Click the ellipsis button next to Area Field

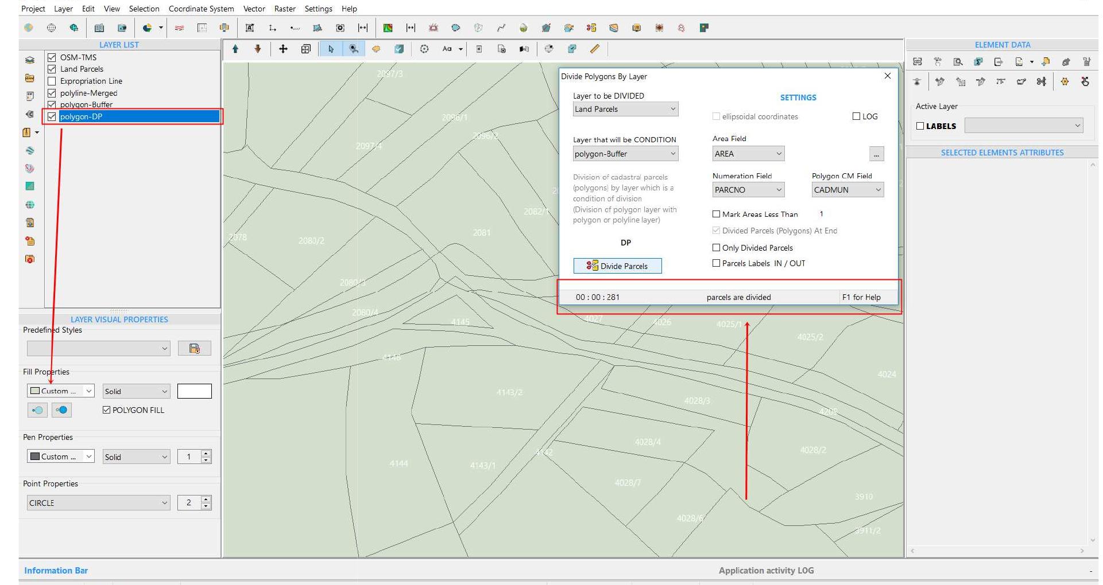coord(876,153)
